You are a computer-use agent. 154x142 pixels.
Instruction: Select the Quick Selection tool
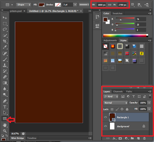pos(5,35)
